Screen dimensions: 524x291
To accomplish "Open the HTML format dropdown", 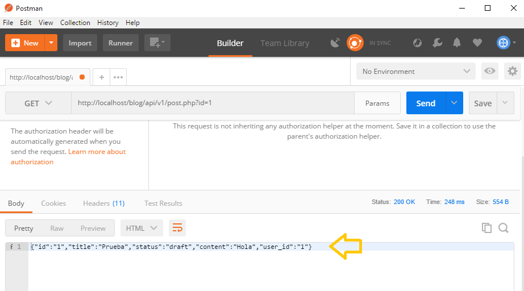I will 142,228.
